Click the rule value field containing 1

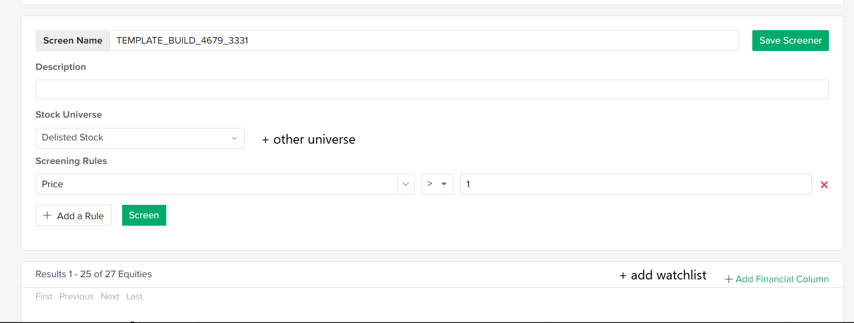tap(635, 184)
